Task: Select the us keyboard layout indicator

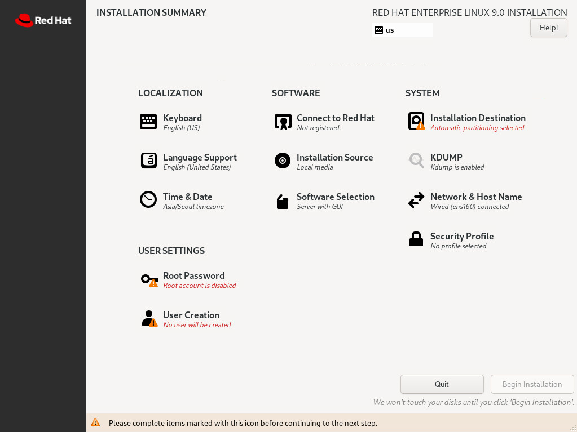Action: coord(402,30)
